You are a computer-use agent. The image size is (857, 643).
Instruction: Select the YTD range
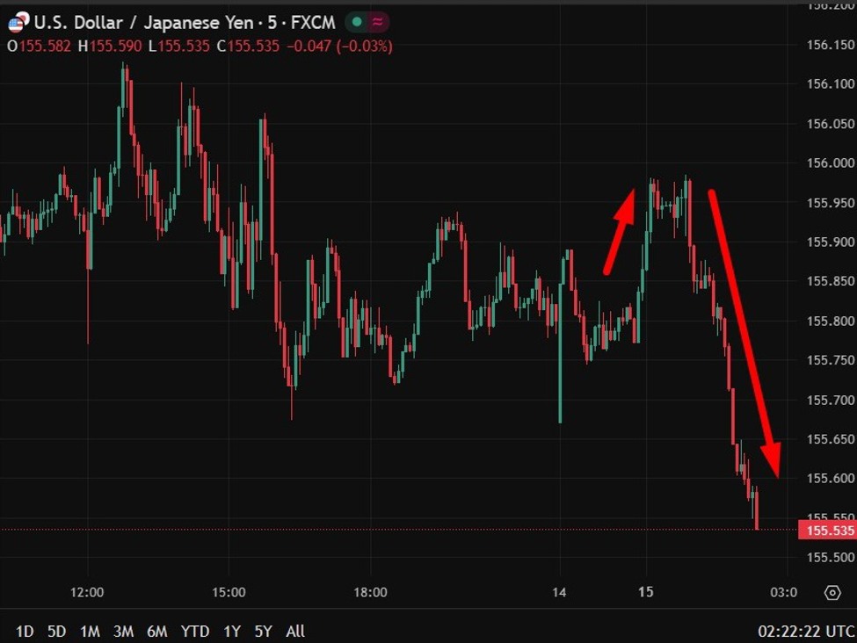coord(195,631)
